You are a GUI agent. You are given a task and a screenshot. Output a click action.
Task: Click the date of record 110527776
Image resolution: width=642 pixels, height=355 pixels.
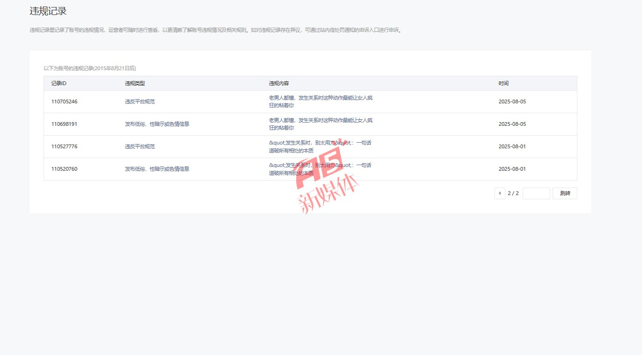pyautogui.click(x=512, y=146)
